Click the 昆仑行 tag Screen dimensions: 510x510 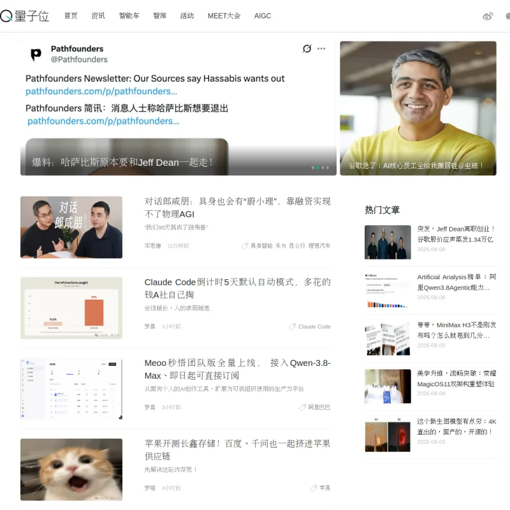pyautogui.click(x=297, y=245)
